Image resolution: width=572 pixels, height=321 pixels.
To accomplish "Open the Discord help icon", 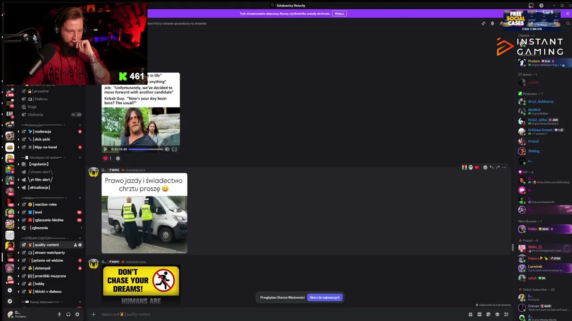I will click(541, 5).
